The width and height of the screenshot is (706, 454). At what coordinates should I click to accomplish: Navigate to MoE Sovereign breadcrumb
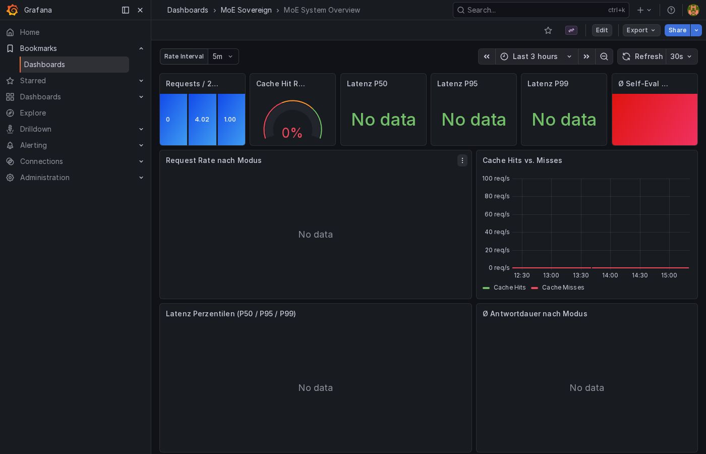pos(246,10)
